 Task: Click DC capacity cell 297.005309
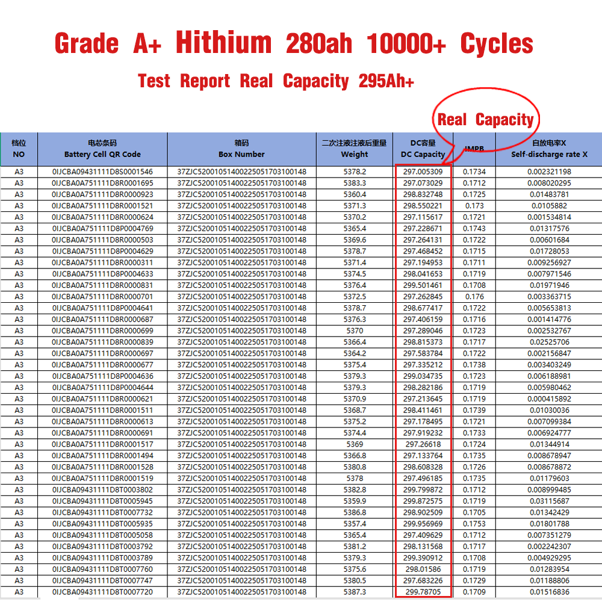point(423,172)
